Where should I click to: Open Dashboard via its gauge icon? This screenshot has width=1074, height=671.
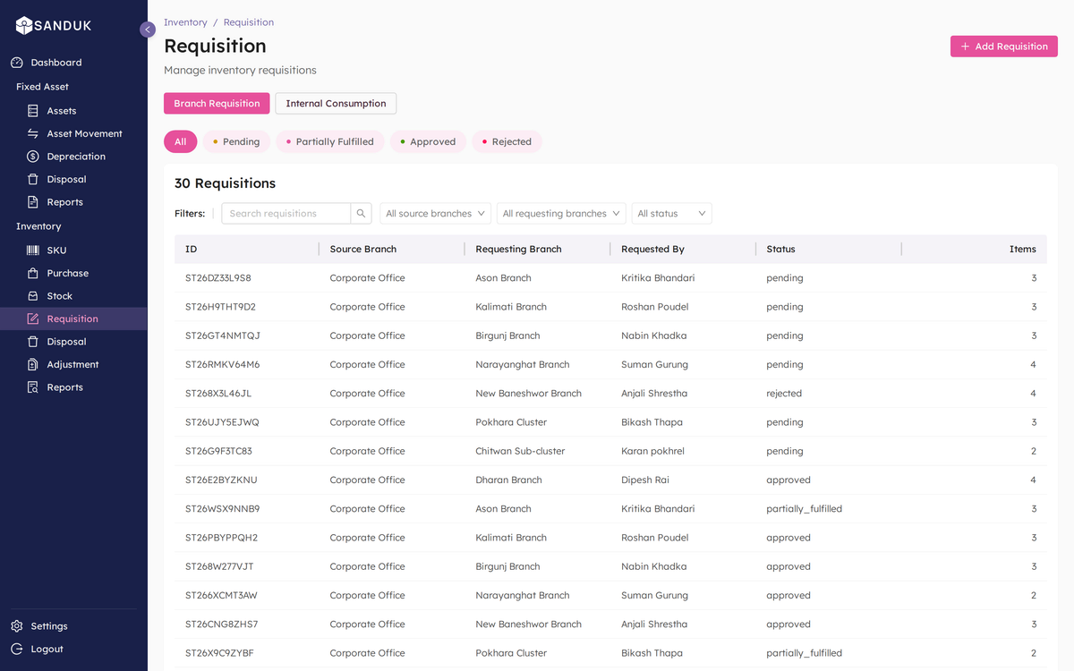(x=17, y=63)
